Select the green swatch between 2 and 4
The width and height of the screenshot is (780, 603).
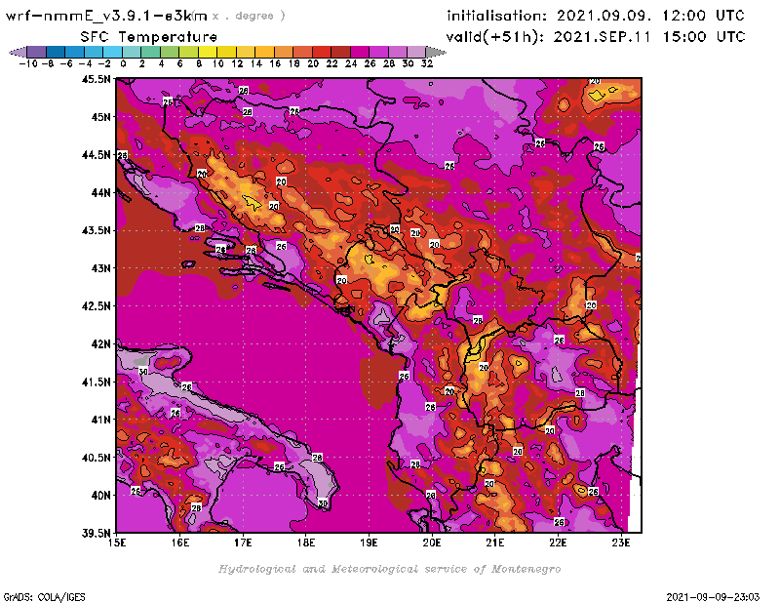click(151, 52)
